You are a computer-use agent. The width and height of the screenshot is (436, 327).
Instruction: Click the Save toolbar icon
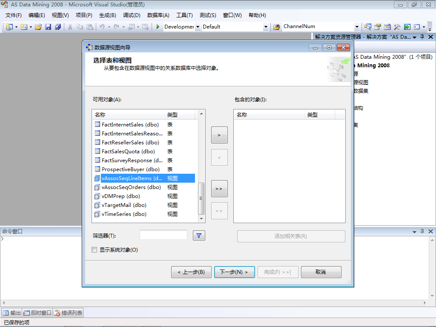point(48,27)
